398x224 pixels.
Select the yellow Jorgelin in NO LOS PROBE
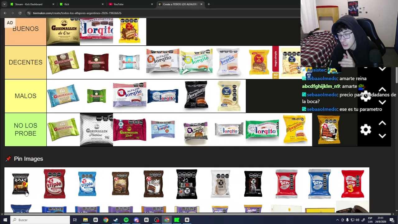[x=295, y=129]
